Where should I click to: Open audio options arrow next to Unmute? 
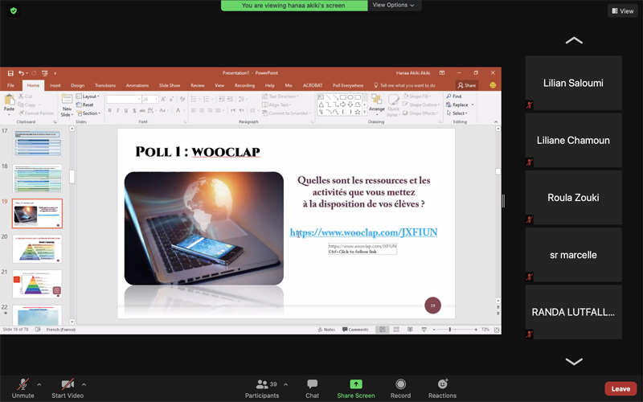(x=39, y=384)
